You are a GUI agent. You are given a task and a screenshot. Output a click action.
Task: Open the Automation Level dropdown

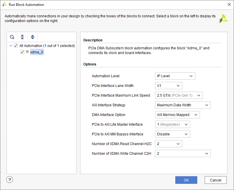pos(175,76)
